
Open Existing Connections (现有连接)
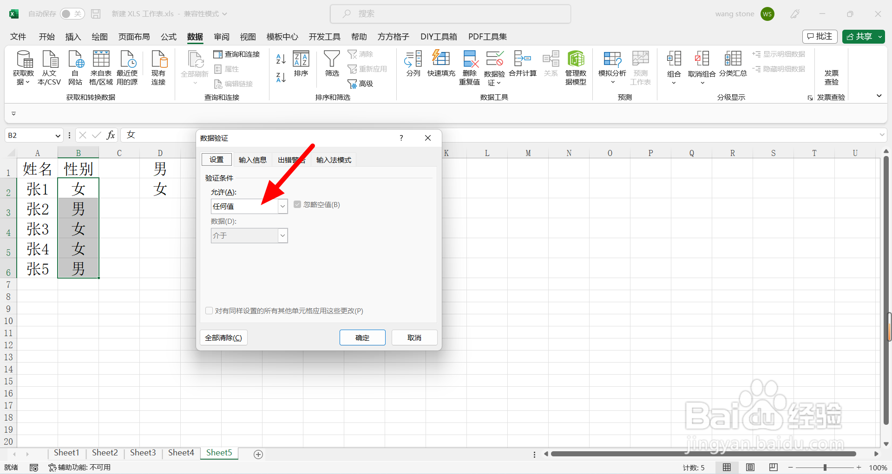tap(158, 68)
